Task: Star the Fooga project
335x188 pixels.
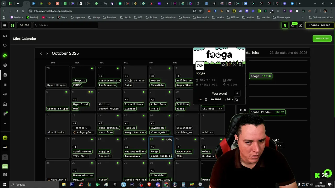Action: (x=223, y=64)
